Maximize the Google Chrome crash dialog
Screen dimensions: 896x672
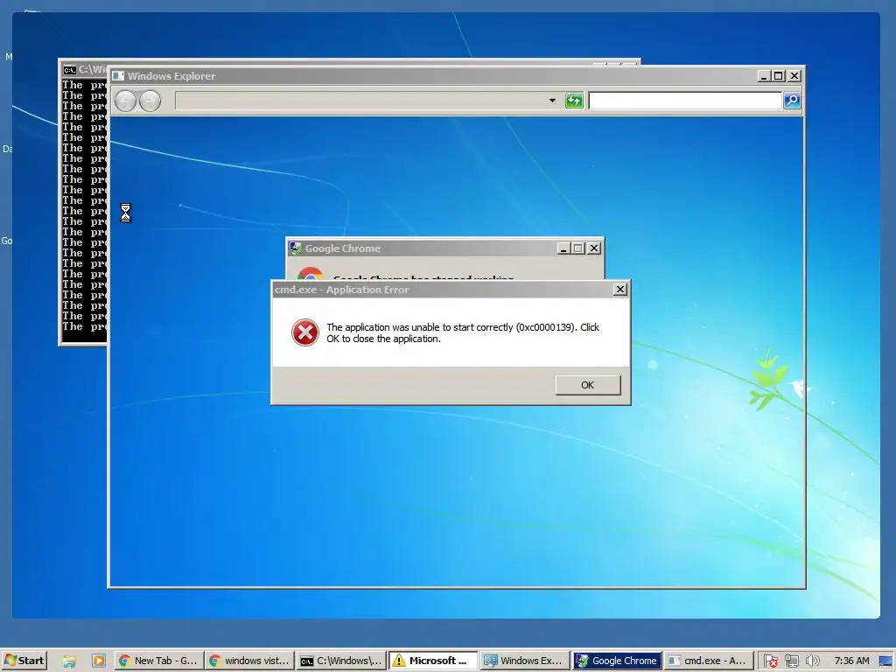[577, 248]
